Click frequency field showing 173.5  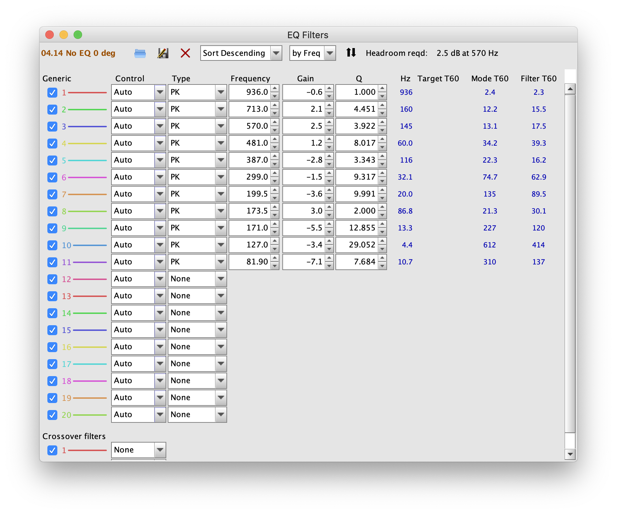[250, 211]
